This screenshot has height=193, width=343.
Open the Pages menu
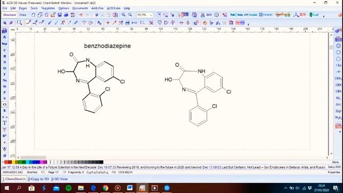[x=23, y=8]
